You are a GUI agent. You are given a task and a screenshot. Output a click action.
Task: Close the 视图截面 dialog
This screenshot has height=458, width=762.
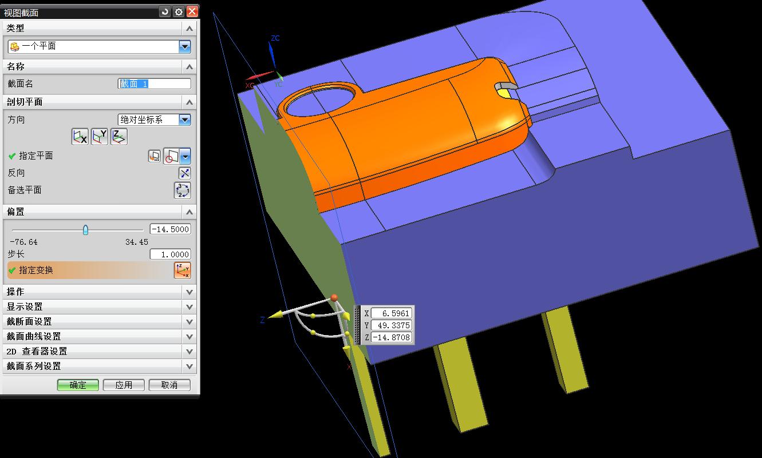[x=192, y=11]
